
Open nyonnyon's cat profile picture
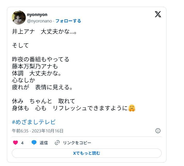[19, 18]
